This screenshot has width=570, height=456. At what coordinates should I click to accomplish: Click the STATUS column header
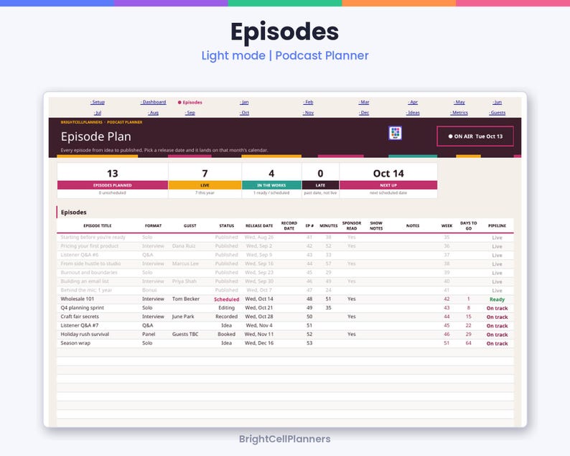226,225
